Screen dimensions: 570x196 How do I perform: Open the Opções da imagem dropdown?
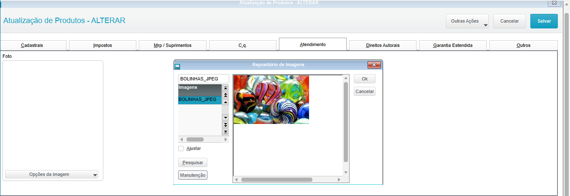[51, 175]
